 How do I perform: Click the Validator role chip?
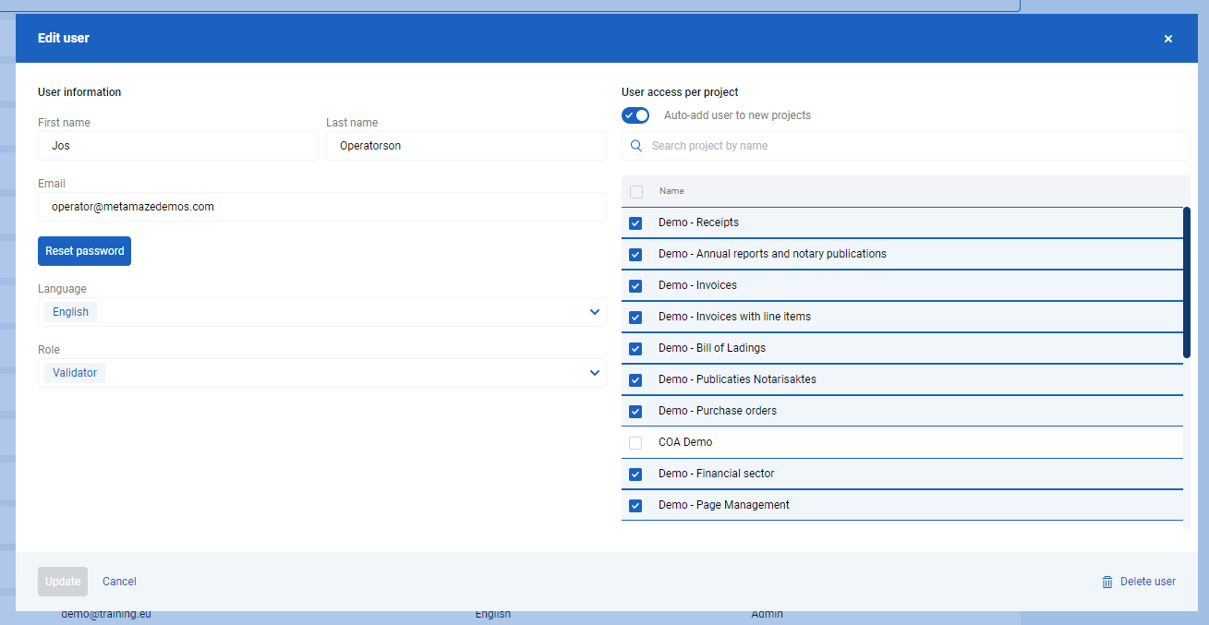75,373
